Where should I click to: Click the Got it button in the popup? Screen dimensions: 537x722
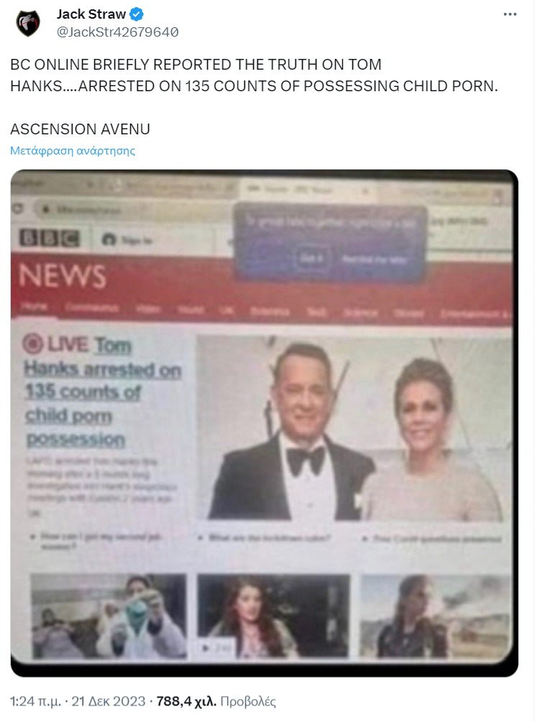[x=311, y=259]
